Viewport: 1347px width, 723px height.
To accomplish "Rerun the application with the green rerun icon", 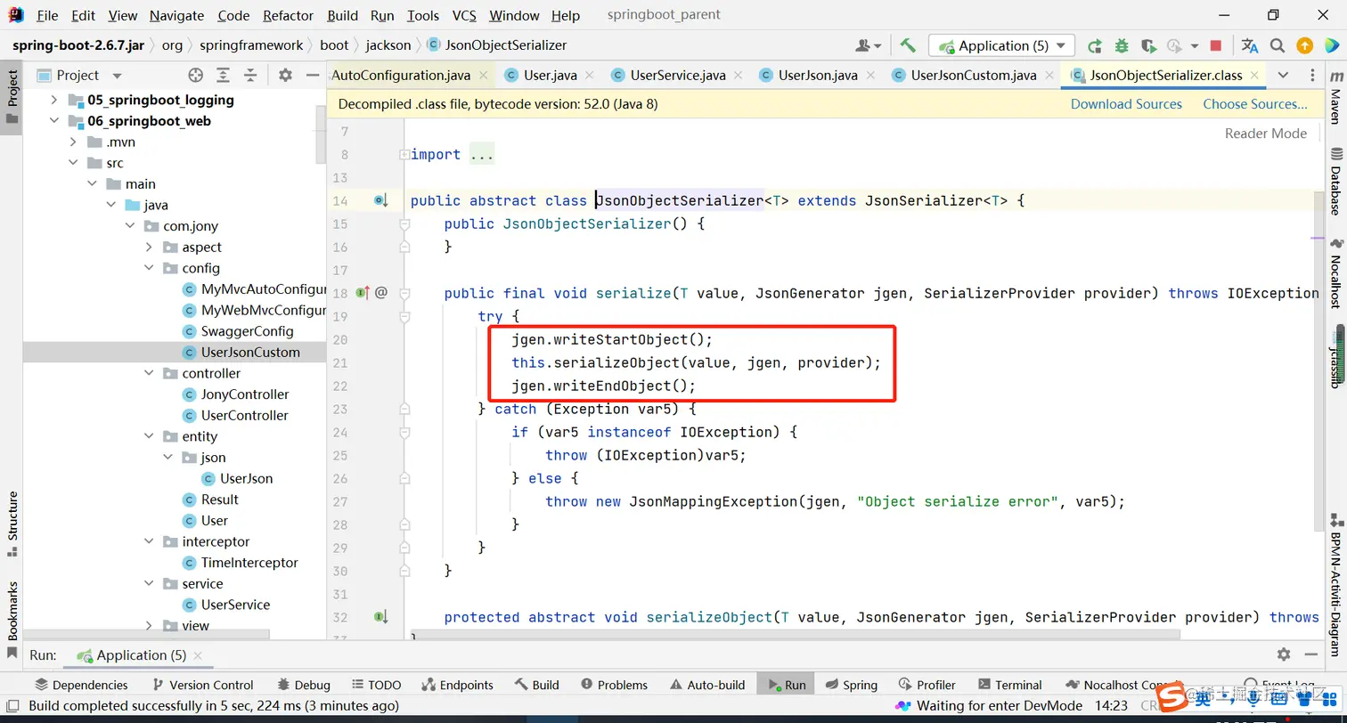I will [x=1095, y=45].
